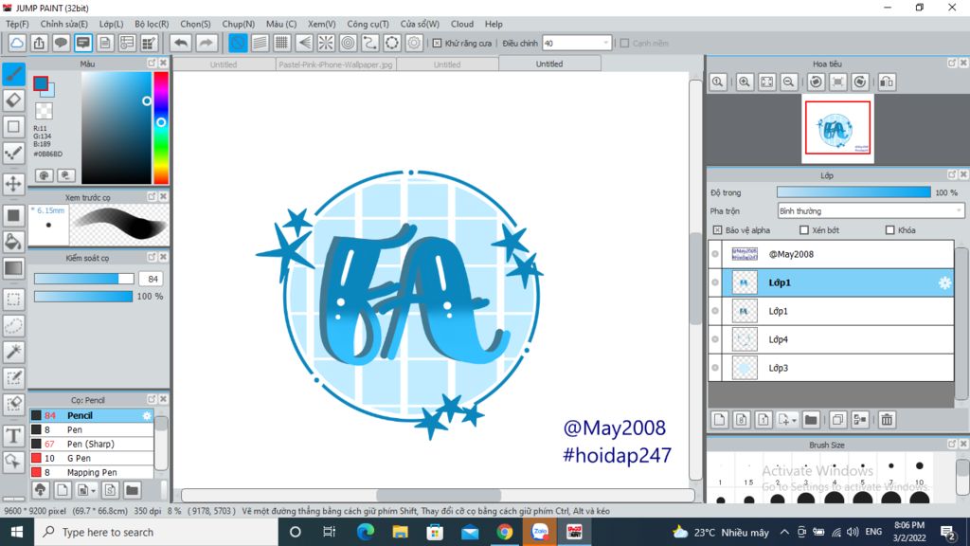Image resolution: width=970 pixels, height=546 pixels.
Task: Enable the grid snap guide
Action: 282,44
